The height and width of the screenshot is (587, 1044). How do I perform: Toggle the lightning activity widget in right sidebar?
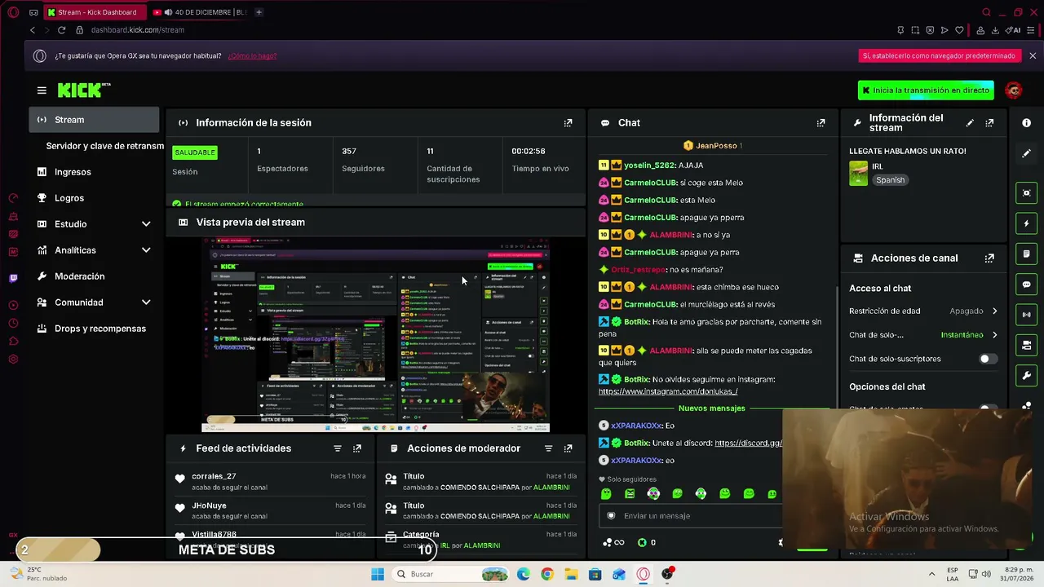click(1027, 223)
